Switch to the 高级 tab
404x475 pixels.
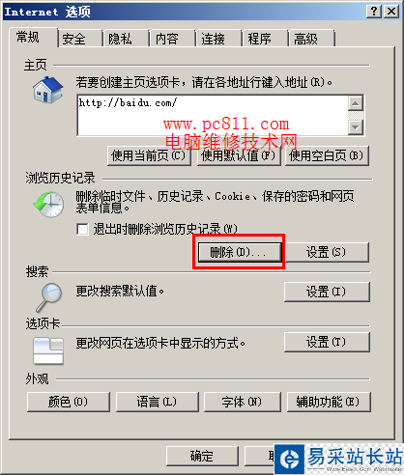pyautogui.click(x=311, y=39)
